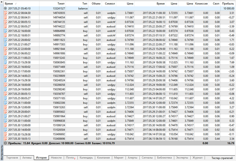Click the buy icon for ticket 150015243
The height and width of the screenshot is (161, 236).
click(5, 58)
